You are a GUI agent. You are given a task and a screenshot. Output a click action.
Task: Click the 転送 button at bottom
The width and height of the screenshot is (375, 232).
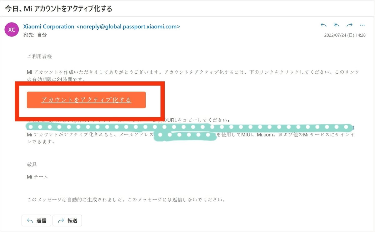tap(67, 220)
